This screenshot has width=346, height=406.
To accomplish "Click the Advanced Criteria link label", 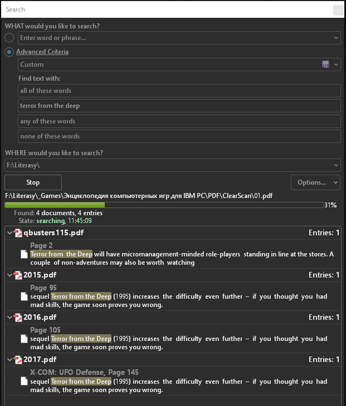I will pyautogui.click(x=42, y=52).
